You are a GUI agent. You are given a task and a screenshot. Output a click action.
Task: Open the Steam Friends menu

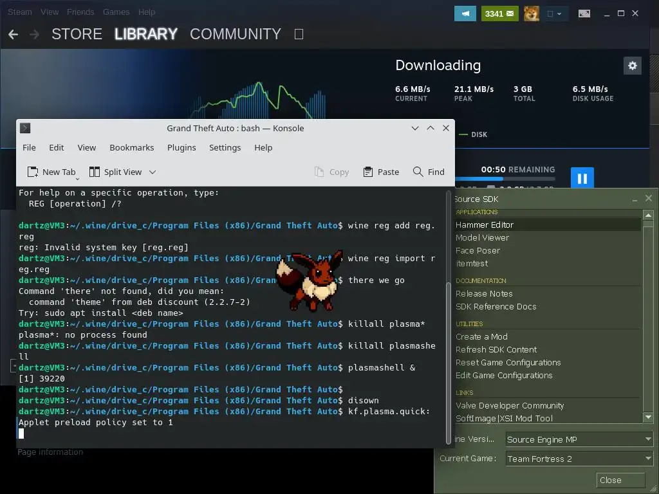80,12
